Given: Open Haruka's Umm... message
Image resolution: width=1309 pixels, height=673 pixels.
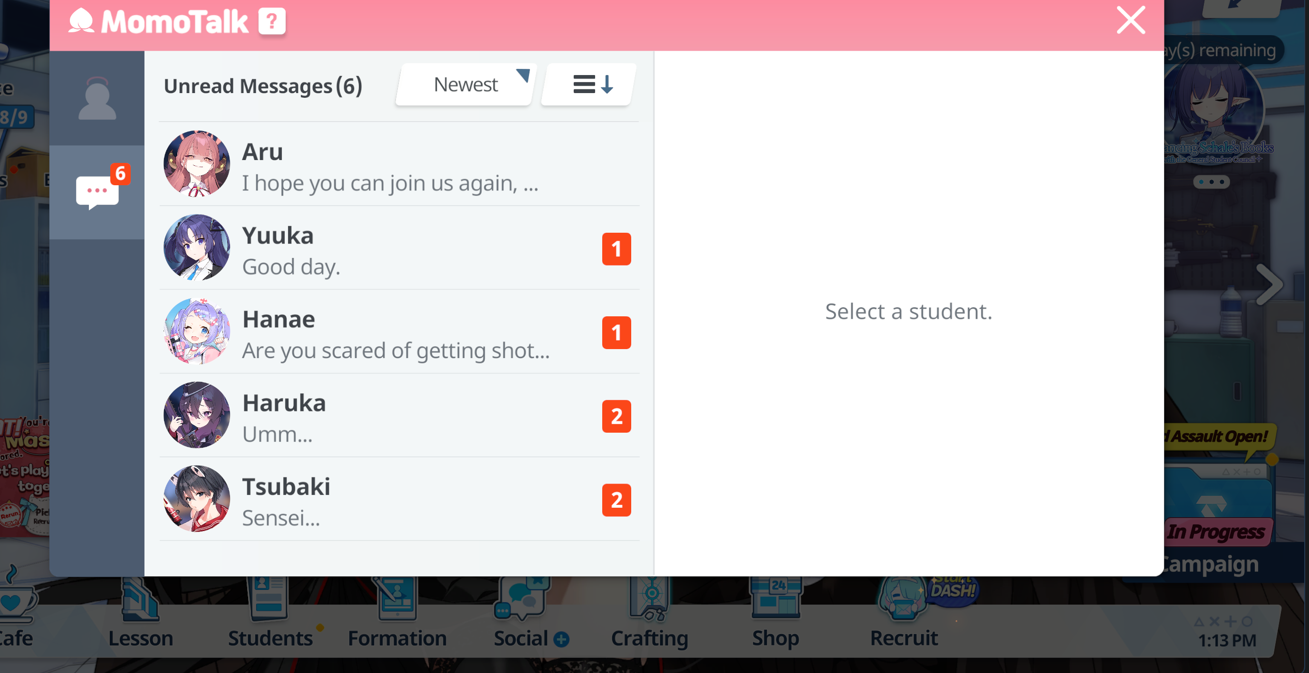Looking at the screenshot, I should point(399,416).
